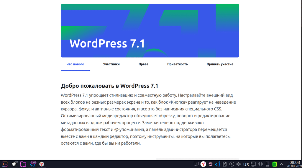The image size is (302, 168).
Task: Open the volume control tray icon
Action: point(238,164)
